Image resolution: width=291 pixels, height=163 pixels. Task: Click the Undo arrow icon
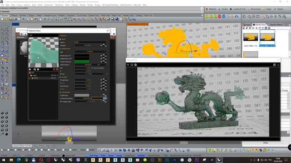(36, 19)
